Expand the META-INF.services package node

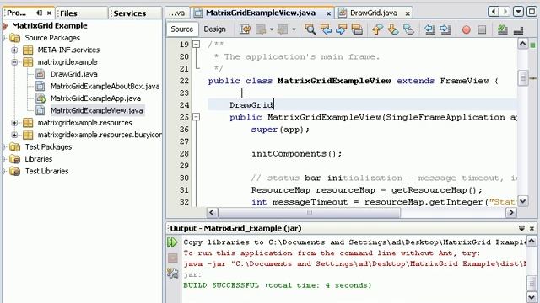click(x=14, y=50)
